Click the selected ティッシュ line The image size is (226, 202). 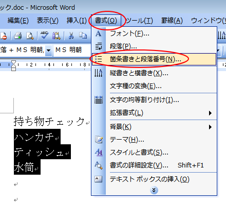tap(42, 152)
